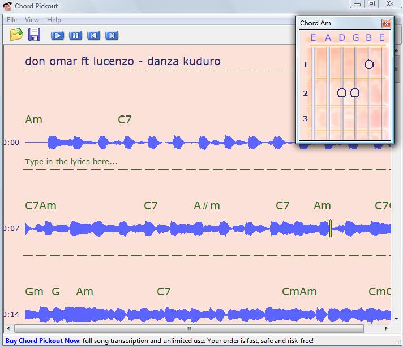
Task: Click the song title 'don omar ft lucenzo'
Action: 79,62
